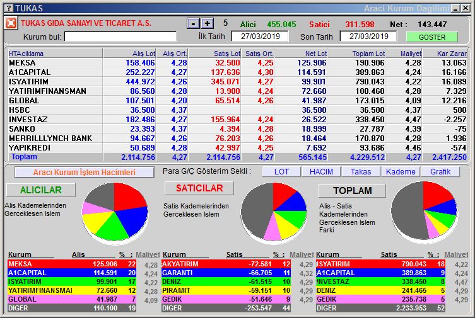Select the INVESTAZ row in broker table
The height and width of the screenshot is (318, 475).
(x=237, y=120)
